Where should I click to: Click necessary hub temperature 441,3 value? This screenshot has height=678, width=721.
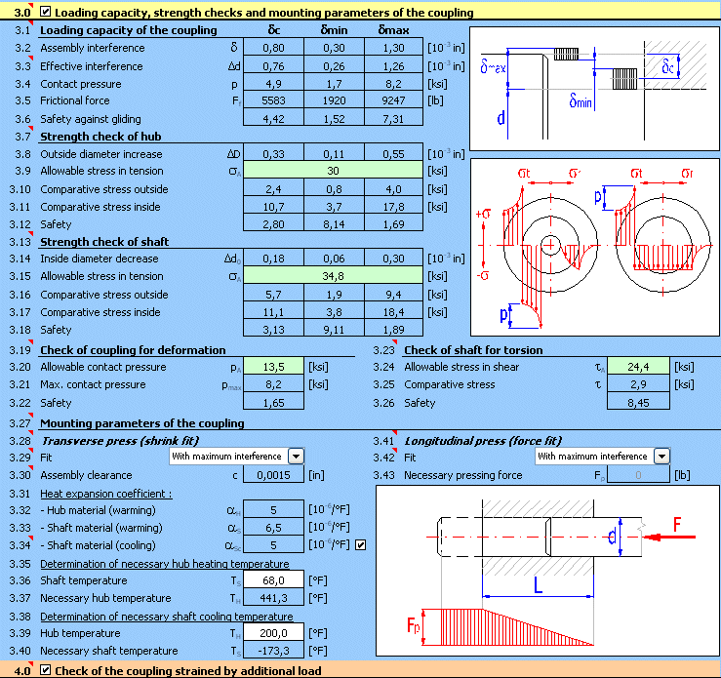tap(273, 598)
